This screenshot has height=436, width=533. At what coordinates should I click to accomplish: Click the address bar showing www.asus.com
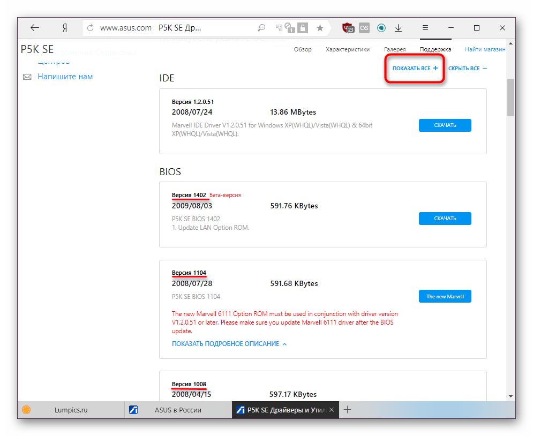(177, 28)
